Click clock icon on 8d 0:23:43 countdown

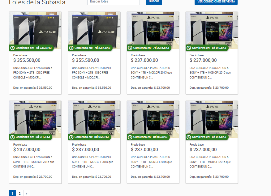coord(71,137)
